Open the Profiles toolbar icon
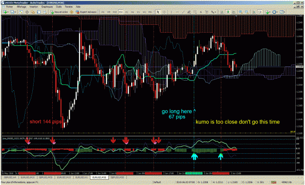 pos(13,12)
